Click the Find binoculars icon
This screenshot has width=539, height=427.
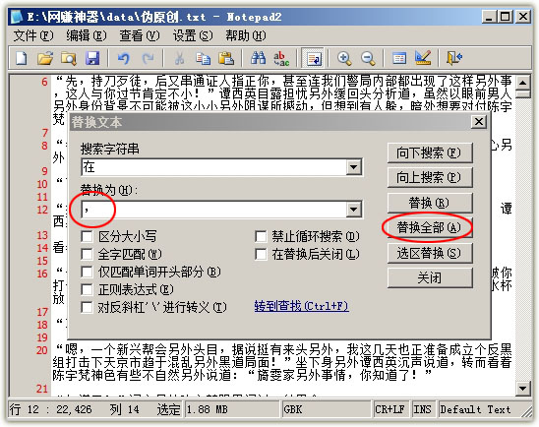tap(258, 58)
